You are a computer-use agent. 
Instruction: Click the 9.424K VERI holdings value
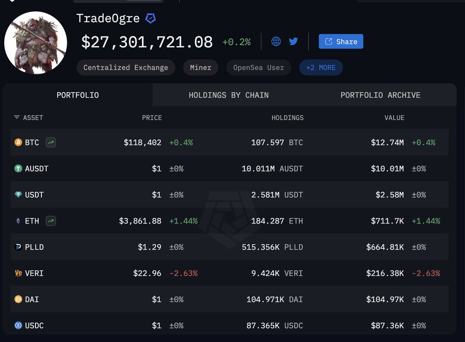point(277,273)
